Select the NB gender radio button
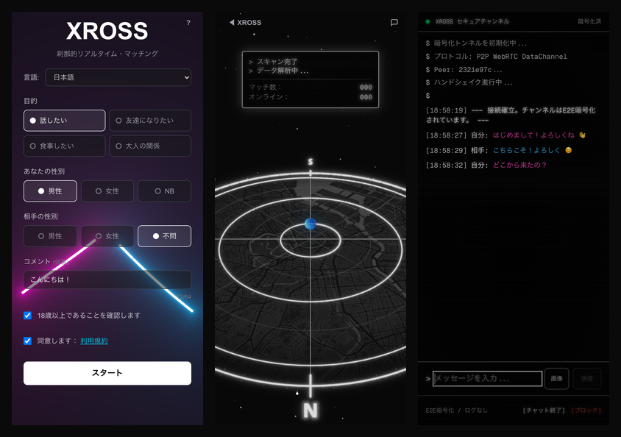The width and height of the screenshot is (621, 437). tap(164, 191)
